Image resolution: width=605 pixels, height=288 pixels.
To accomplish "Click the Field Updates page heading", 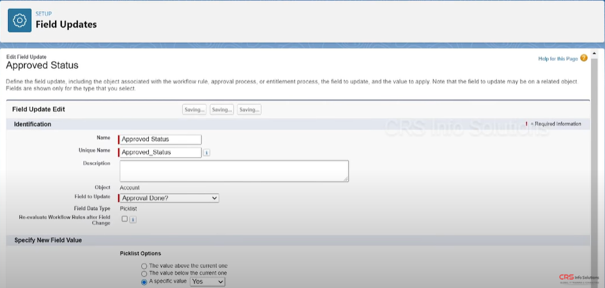I will point(66,24).
